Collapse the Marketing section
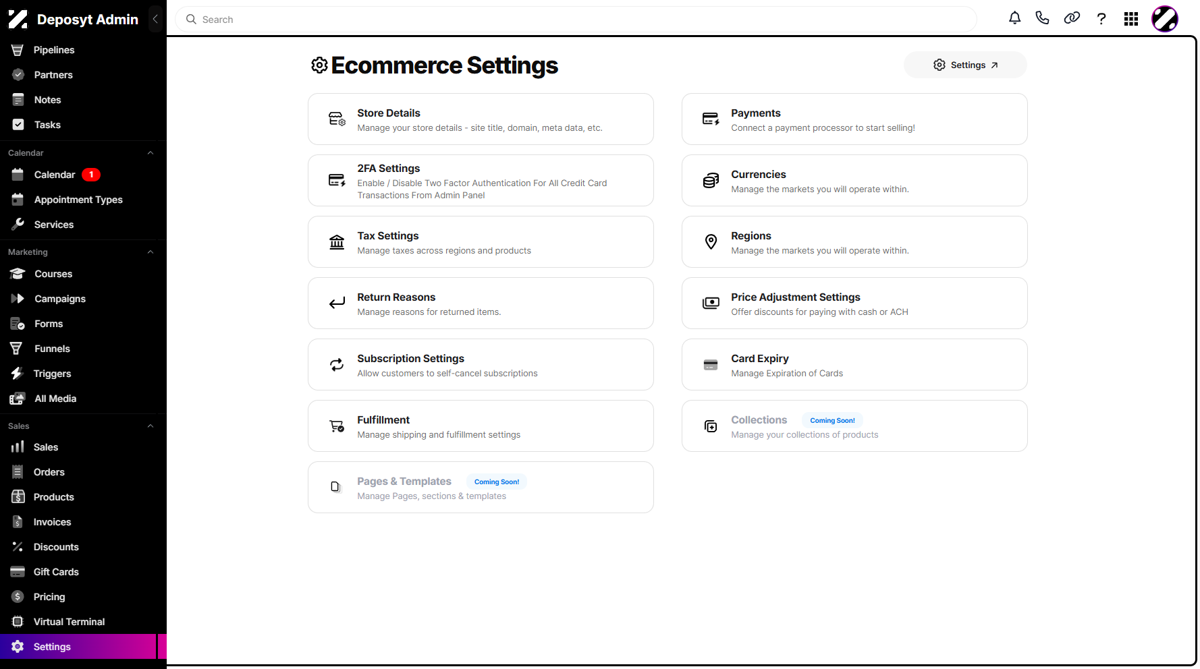Image resolution: width=1200 pixels, height=669 pixels. (151, 252)
